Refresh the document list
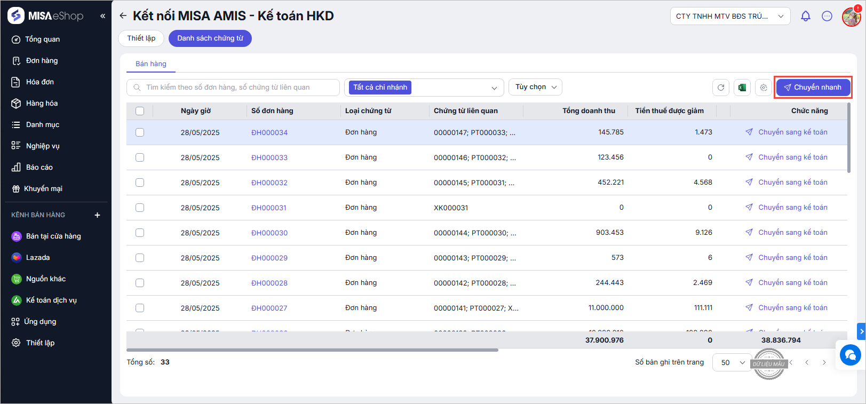The image size is (866, 404). click(x=721, y=88)
